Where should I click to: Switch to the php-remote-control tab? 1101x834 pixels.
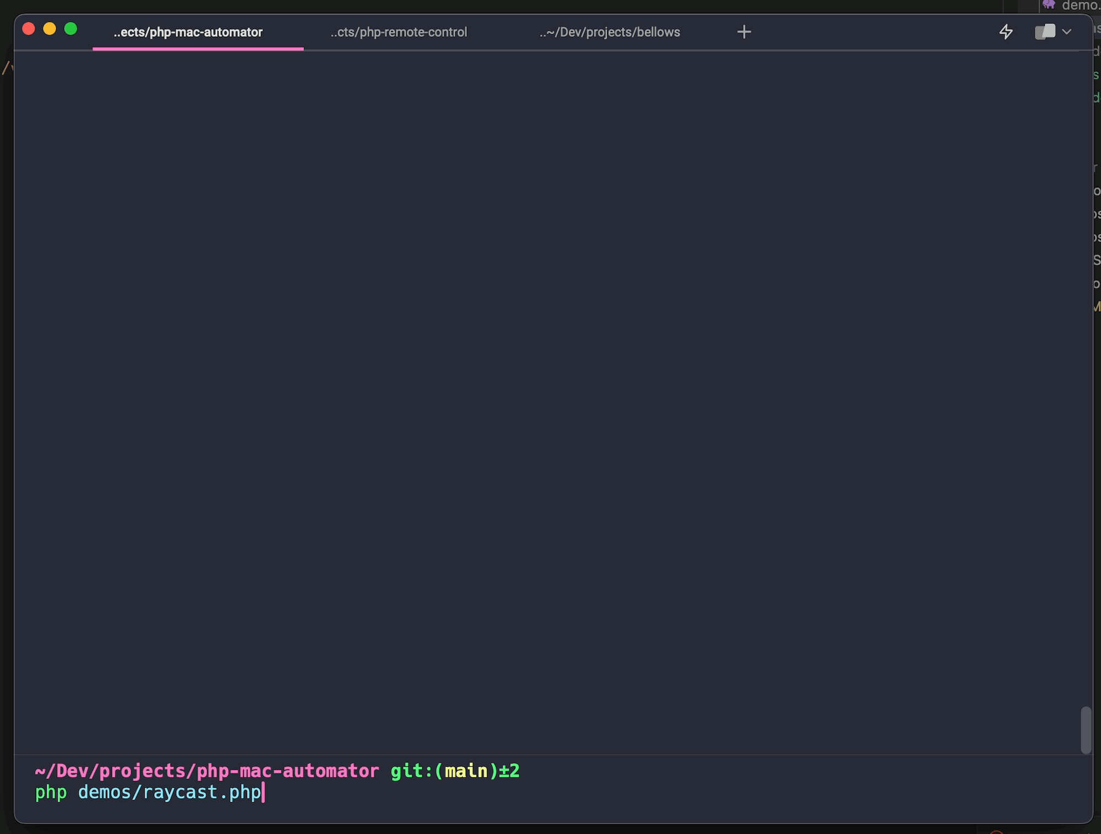pos(399,33)
